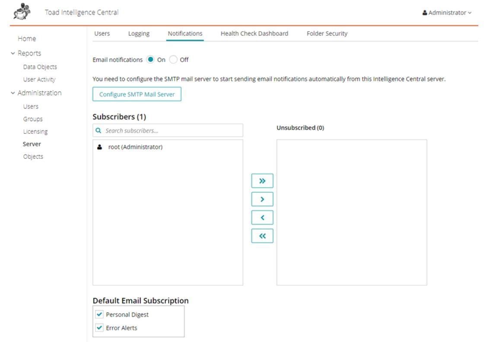Click the user icon beside root (Administrator)

(x=100, y=147)
